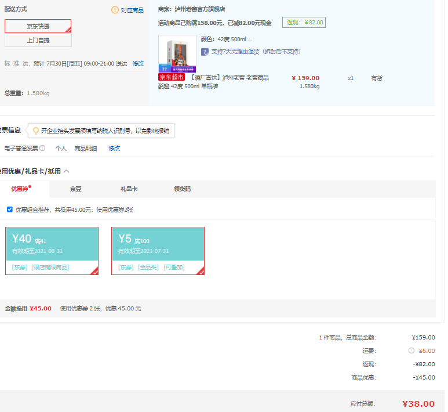This screenshot has height=412, width=448.
Task: Uncheck the 优惠组合推荐 checkbox
Action: tap(10, 209)
